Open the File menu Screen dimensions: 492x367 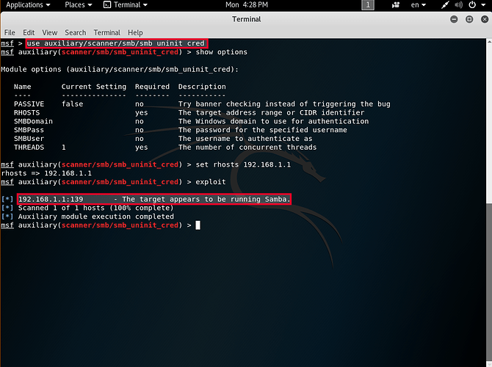pos(10,32)
